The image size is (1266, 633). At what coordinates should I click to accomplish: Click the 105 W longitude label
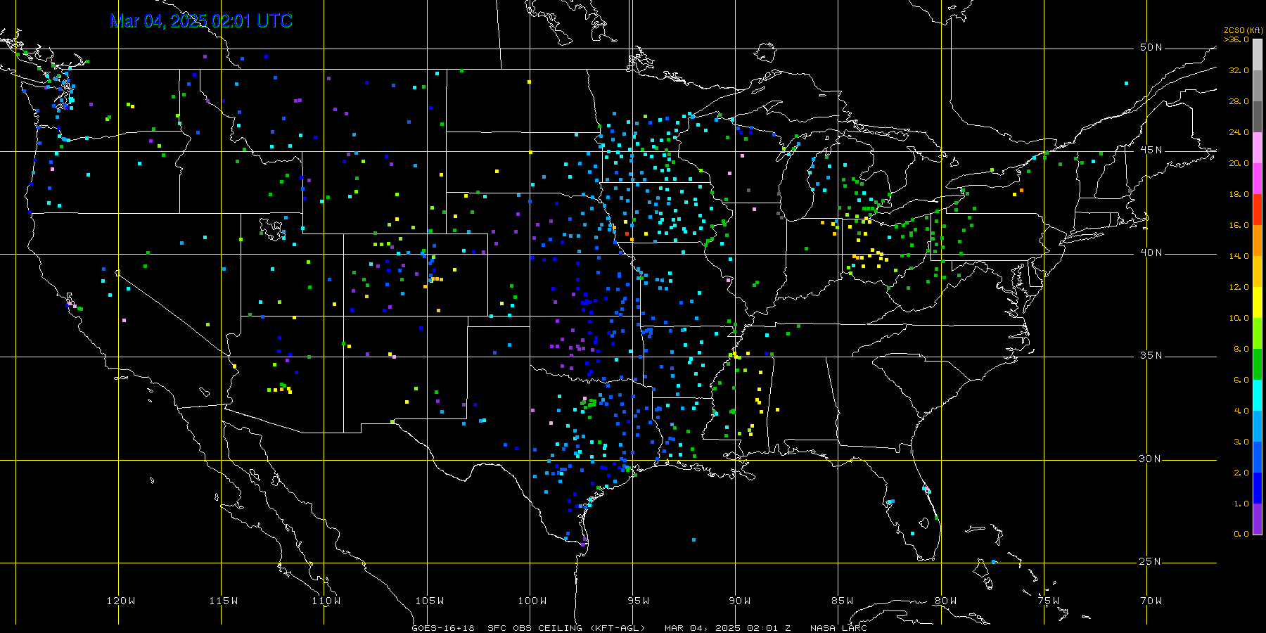(430, 601)
